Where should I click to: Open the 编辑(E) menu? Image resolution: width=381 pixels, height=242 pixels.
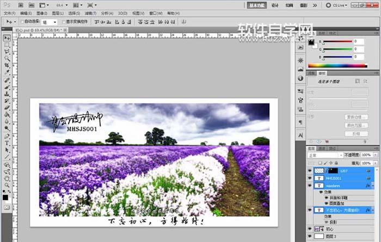[26, 13]
